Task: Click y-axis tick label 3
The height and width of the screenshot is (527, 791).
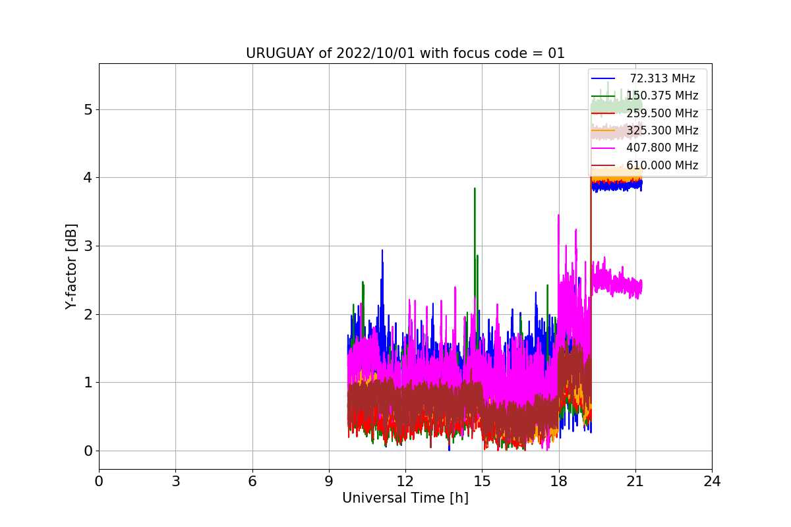Action: 88,246
